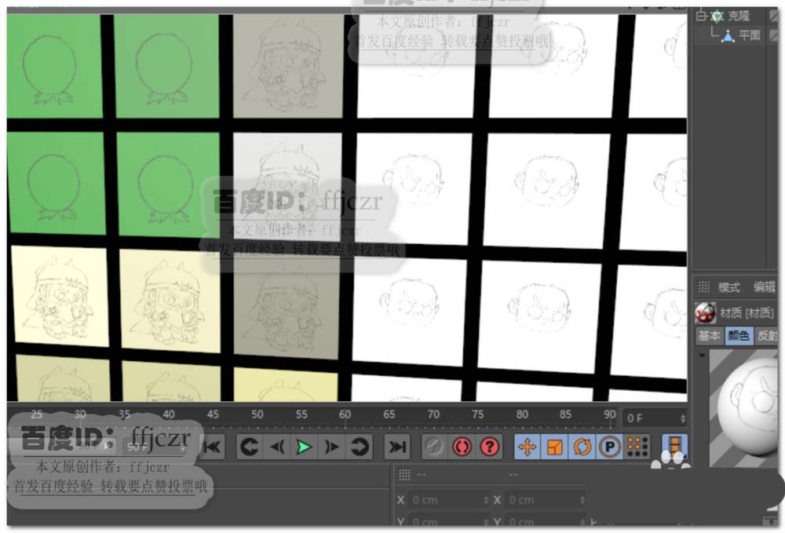The height and width of the screenshot is (533, 785).
Task: Click the attribute manager grip dots icon
Action: pyautogui.click(x=704, y=287)
